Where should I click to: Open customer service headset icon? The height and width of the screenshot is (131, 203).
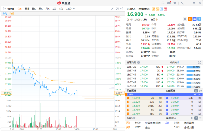163,3
